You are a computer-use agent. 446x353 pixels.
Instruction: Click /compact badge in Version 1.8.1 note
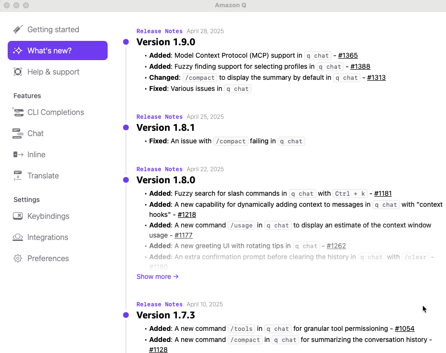(x=231, y=141)
